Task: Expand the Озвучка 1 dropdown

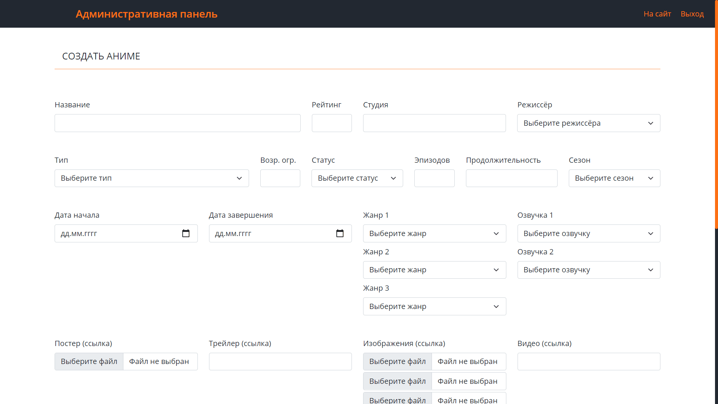Action: point(588,233)
